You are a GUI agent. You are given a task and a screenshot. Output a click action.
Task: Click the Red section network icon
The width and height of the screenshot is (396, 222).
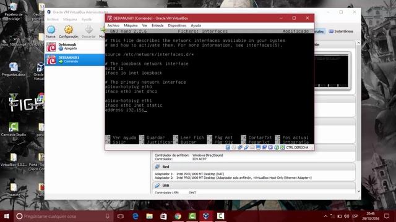[157, 166]
